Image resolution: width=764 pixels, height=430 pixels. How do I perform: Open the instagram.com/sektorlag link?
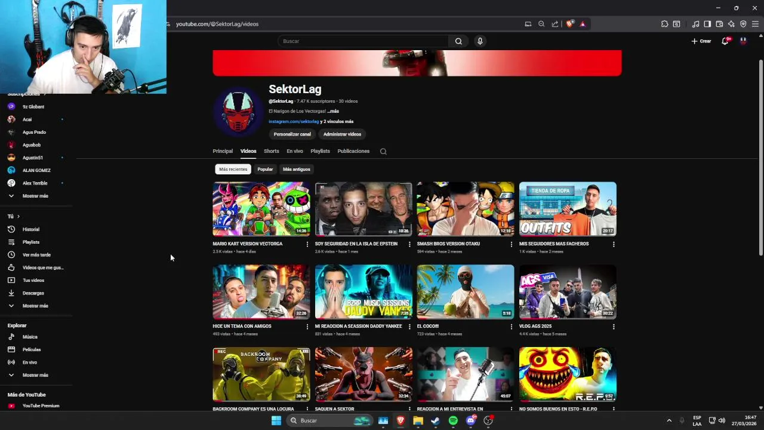tap(294, 122)
